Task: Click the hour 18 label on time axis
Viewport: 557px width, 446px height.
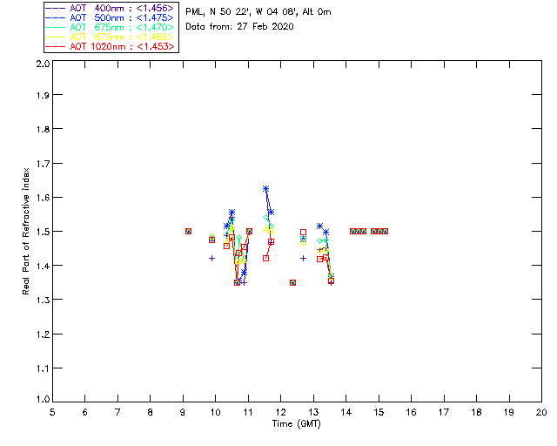Action: (x=476, y=412)
